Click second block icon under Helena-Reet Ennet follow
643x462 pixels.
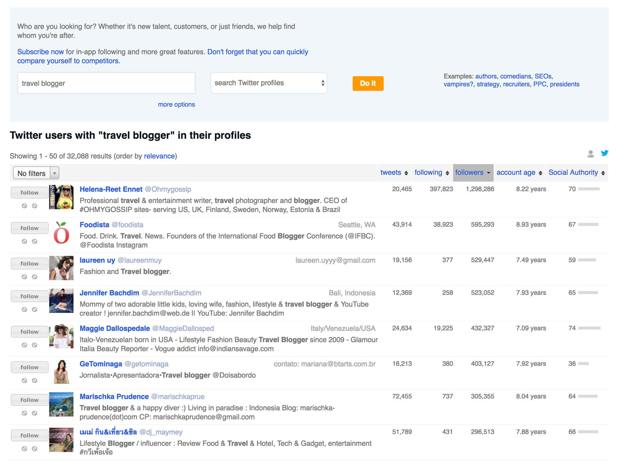35,206
